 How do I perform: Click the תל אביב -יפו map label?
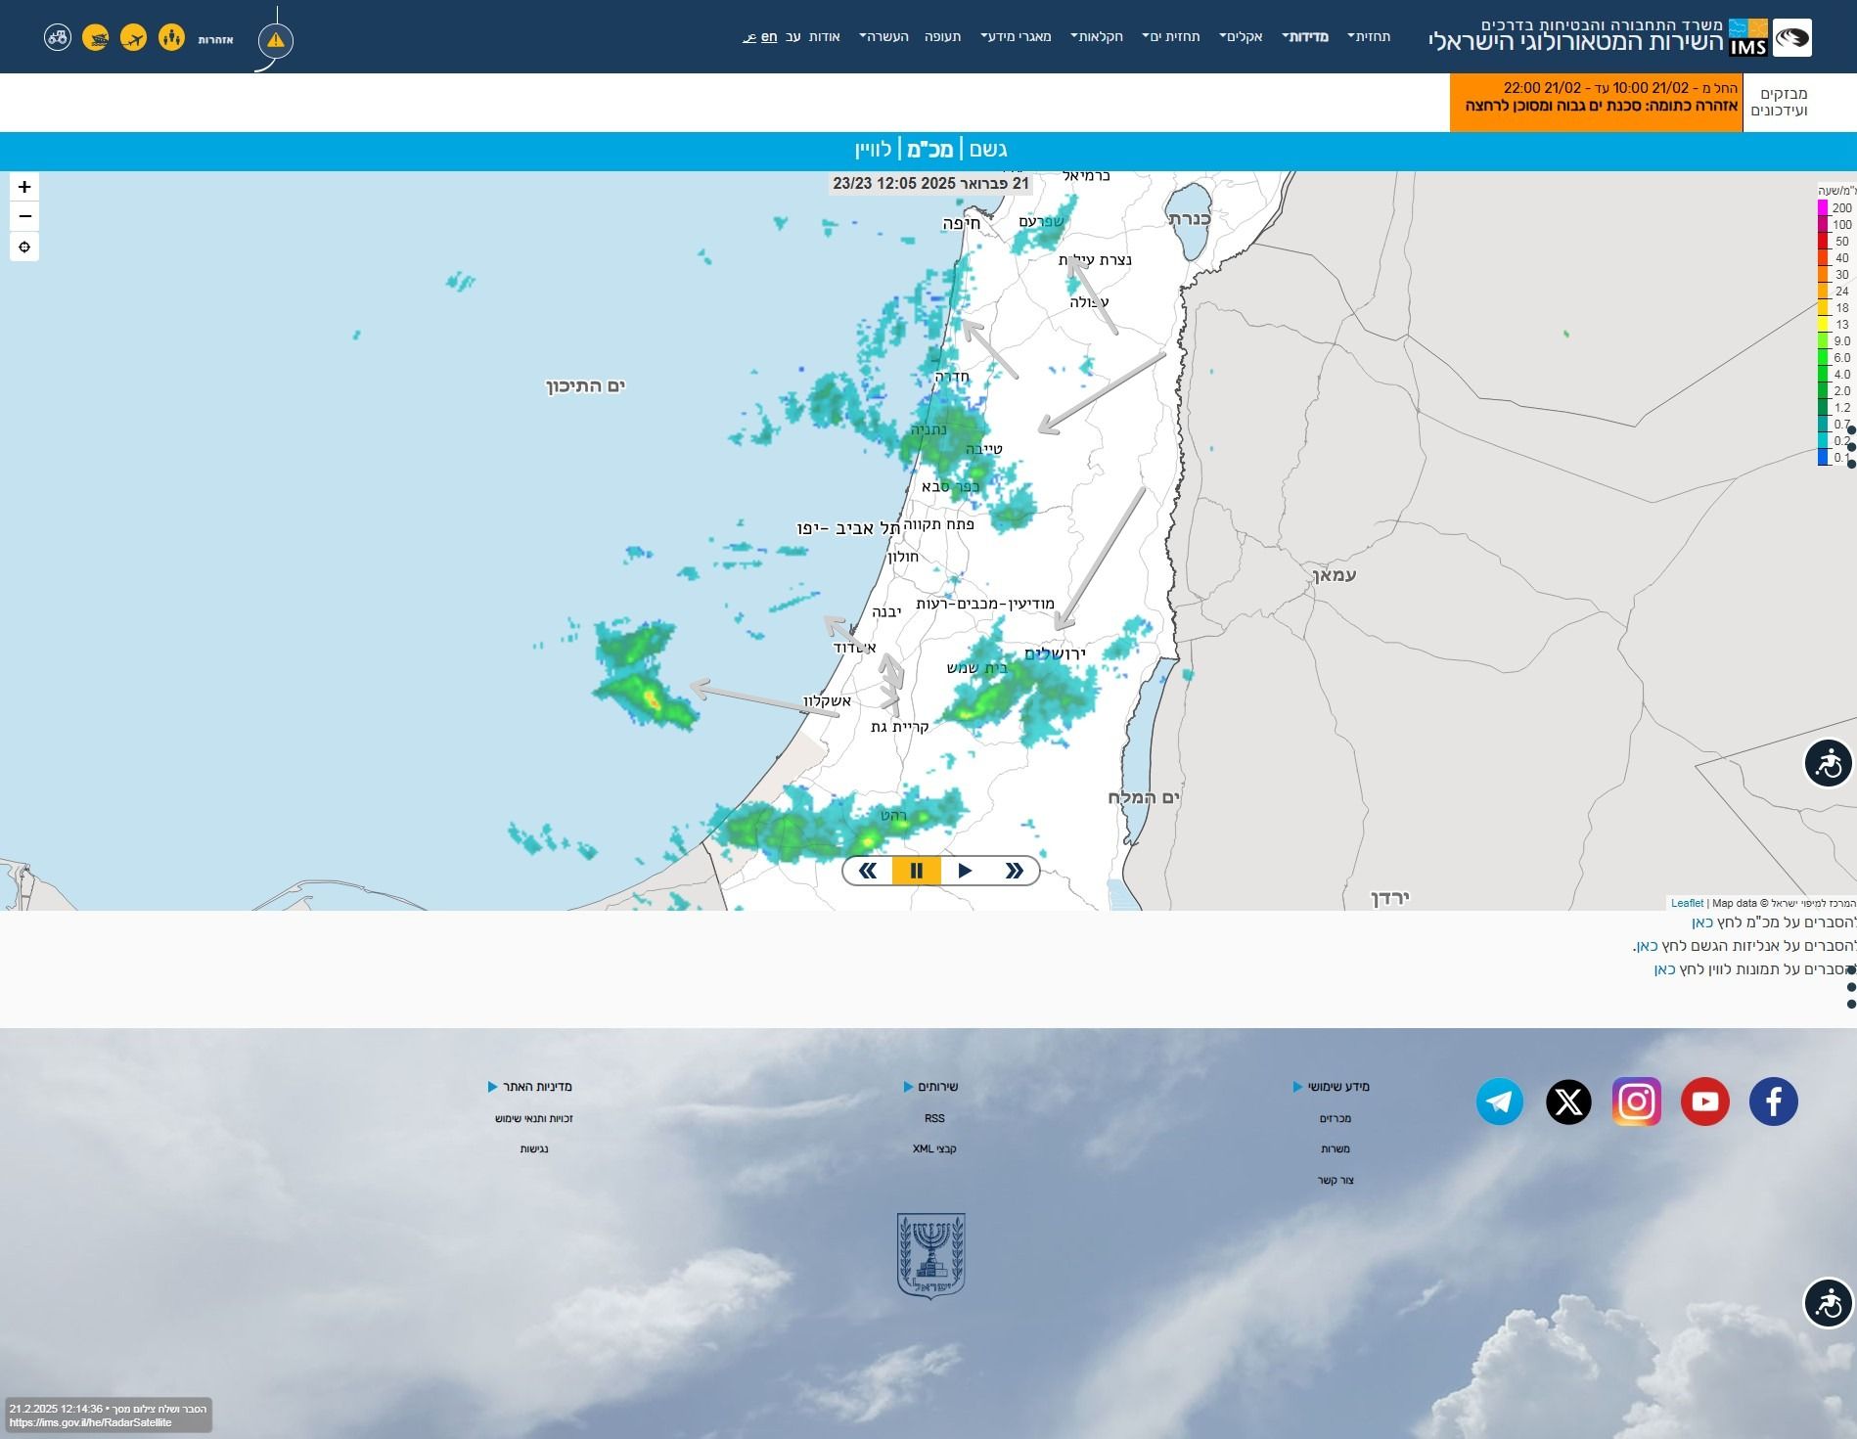coord(848,528)
